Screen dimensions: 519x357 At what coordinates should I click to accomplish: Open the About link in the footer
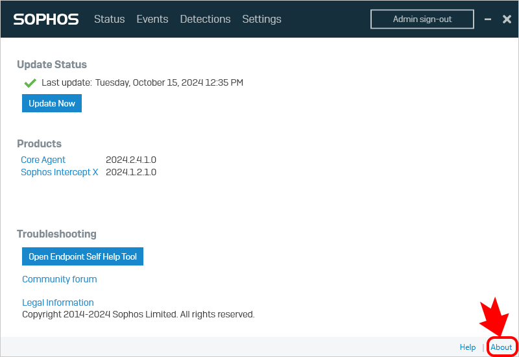click(501, 347)
